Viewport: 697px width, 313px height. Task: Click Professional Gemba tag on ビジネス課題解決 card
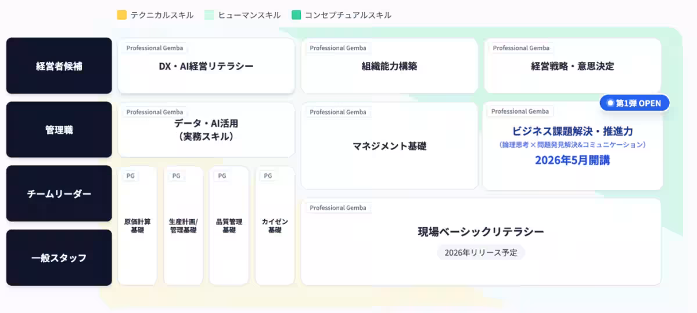[x=520, y=111]
